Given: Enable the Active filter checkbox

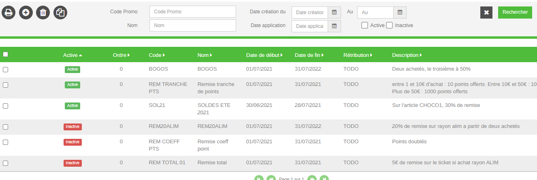Looking at the screenshot, I should pos(364,25).
